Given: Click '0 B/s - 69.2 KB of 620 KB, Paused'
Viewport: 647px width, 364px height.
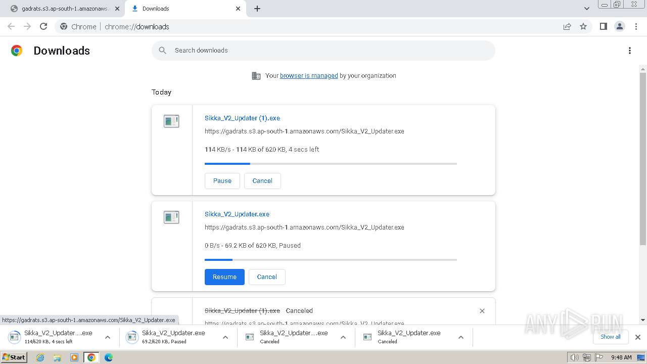Looking at the screenshot, I should pos(253,246).
